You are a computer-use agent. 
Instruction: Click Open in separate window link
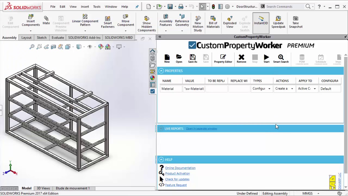pos(201,128)
